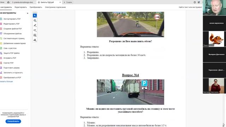Screen dimensions: 226x127
Task: Open the Все инструменты toolbar tab
Action: [x=6, y=7]
